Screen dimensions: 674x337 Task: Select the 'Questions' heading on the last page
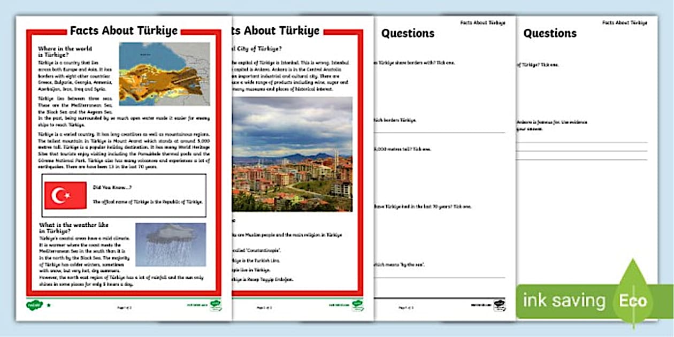point(549,33)
